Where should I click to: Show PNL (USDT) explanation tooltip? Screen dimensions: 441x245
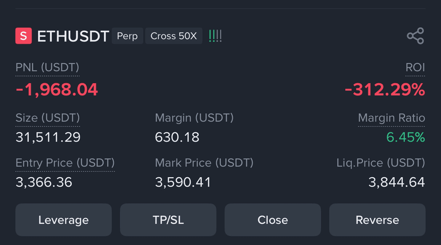point(47,67)
